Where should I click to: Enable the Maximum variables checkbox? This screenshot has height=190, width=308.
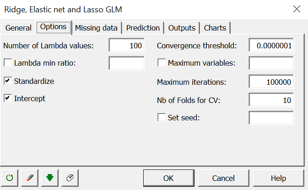[162, 63]
